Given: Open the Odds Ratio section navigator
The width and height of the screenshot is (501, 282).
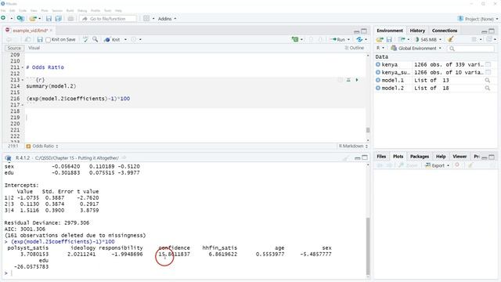Looking at the screenshot, I should click(x=42, y=146).
